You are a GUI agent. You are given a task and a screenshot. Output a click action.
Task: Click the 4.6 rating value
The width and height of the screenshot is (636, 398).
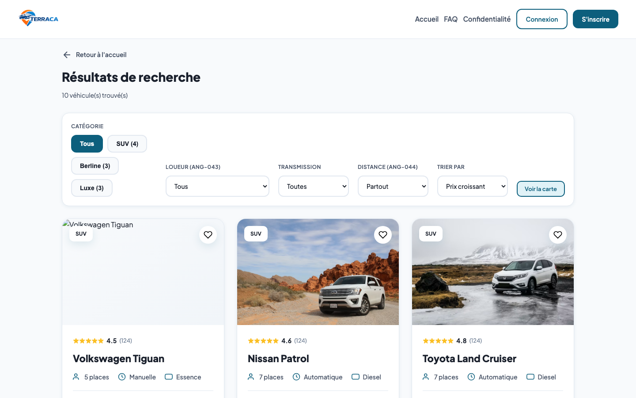(x=287, y=341)
